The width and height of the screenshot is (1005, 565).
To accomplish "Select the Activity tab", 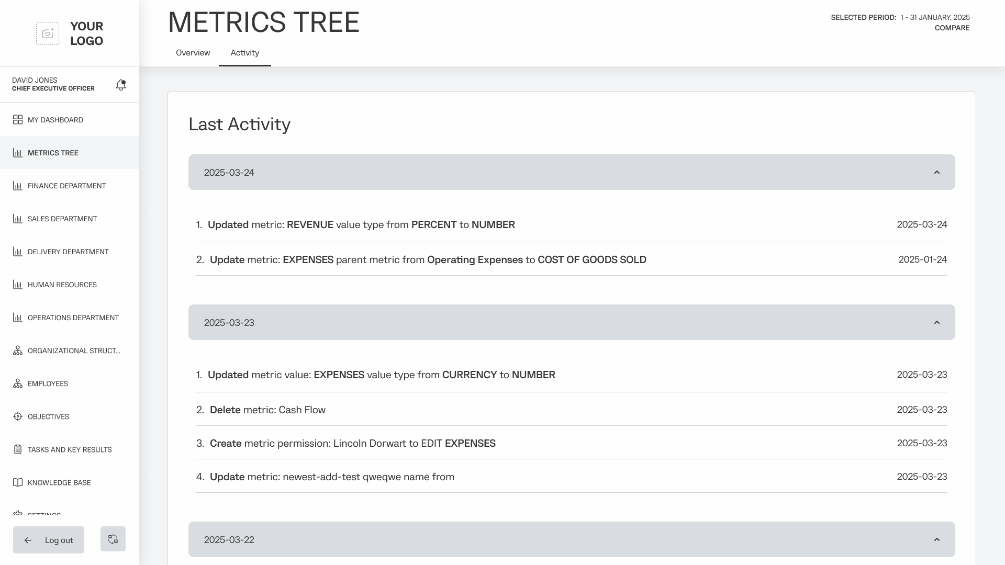I will click(x=244, y=53).
